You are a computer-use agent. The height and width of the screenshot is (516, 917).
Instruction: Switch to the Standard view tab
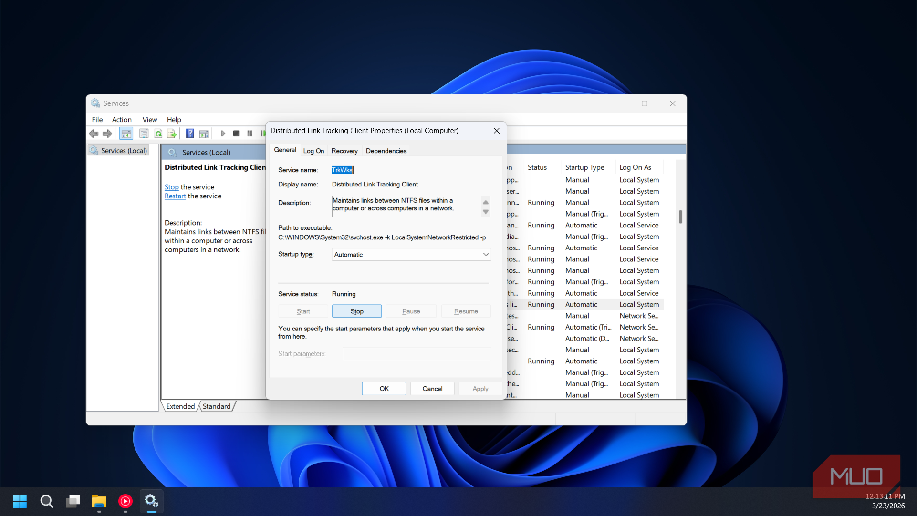click(217, 406)
